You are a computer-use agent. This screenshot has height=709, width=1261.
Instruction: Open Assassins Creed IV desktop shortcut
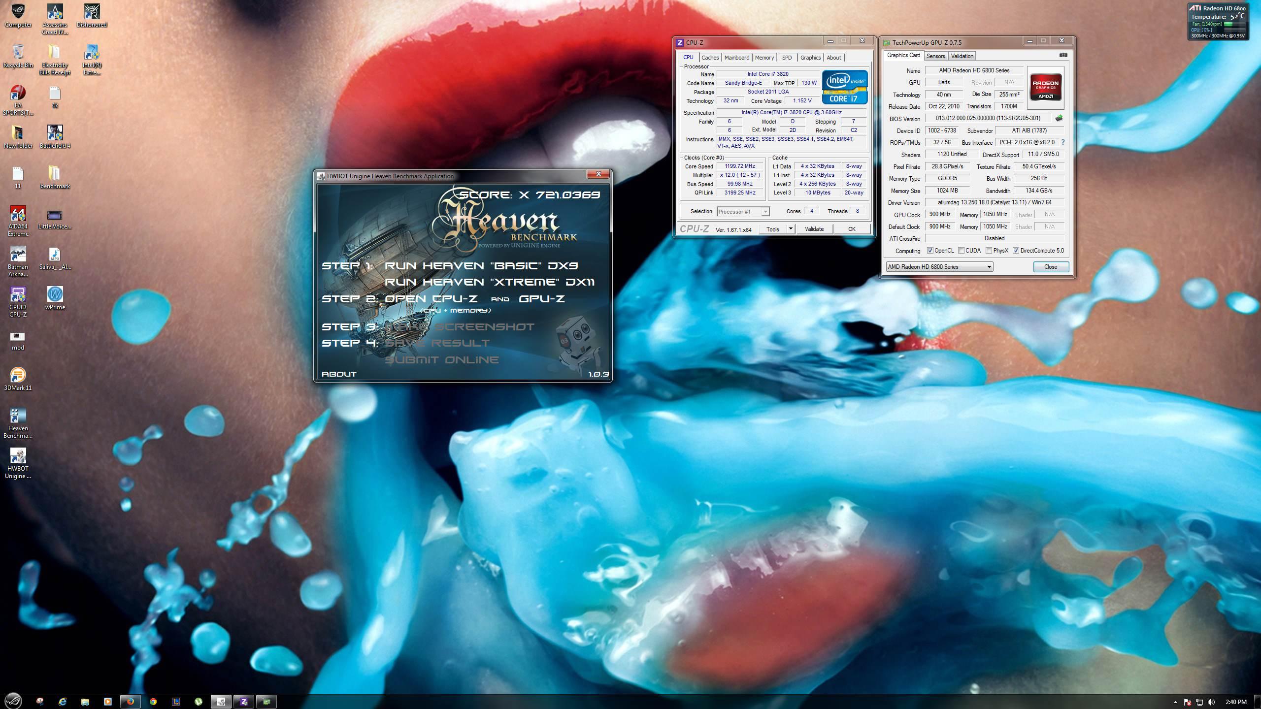(55, 20)
